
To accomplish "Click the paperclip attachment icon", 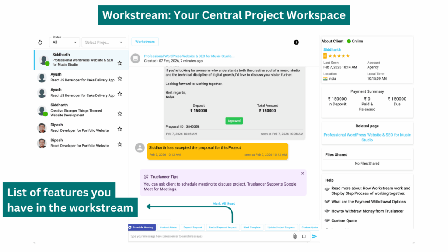I will coord(294,236).
